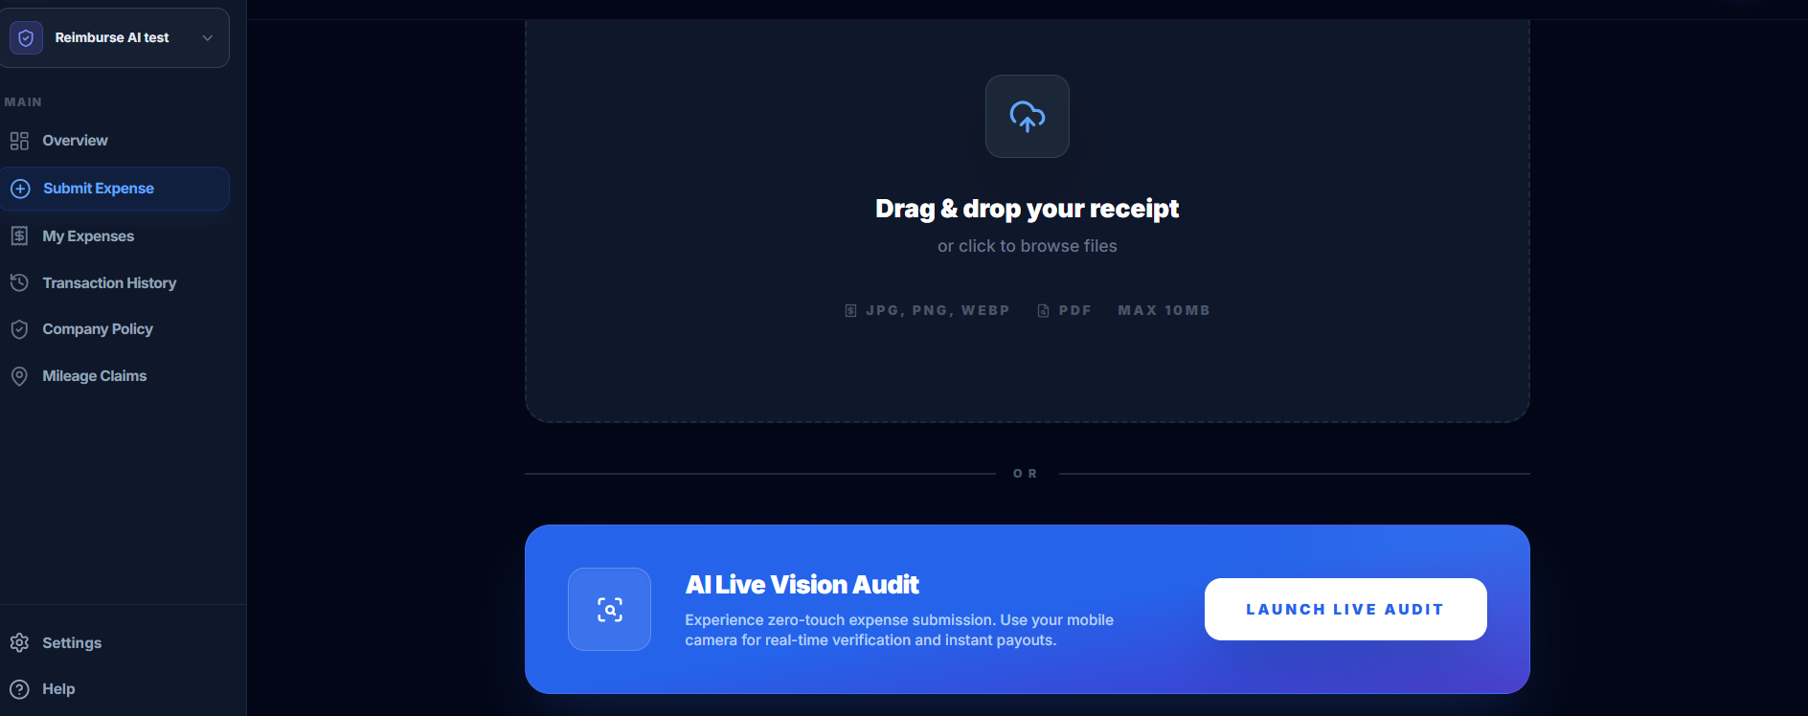Select Mileage Claims in the sidebar
Viewport: 1808px width, 716px height.
coord(115,376)
